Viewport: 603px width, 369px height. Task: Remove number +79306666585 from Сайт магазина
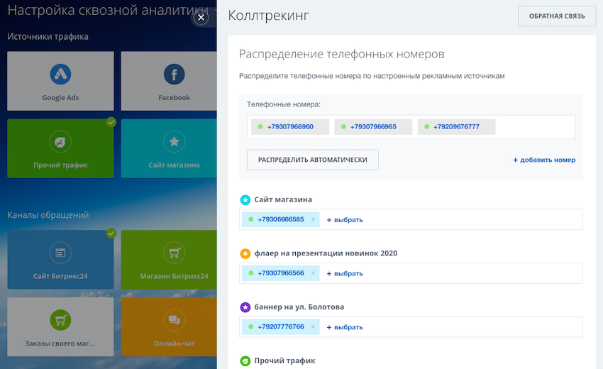click(x=313, y=219)
